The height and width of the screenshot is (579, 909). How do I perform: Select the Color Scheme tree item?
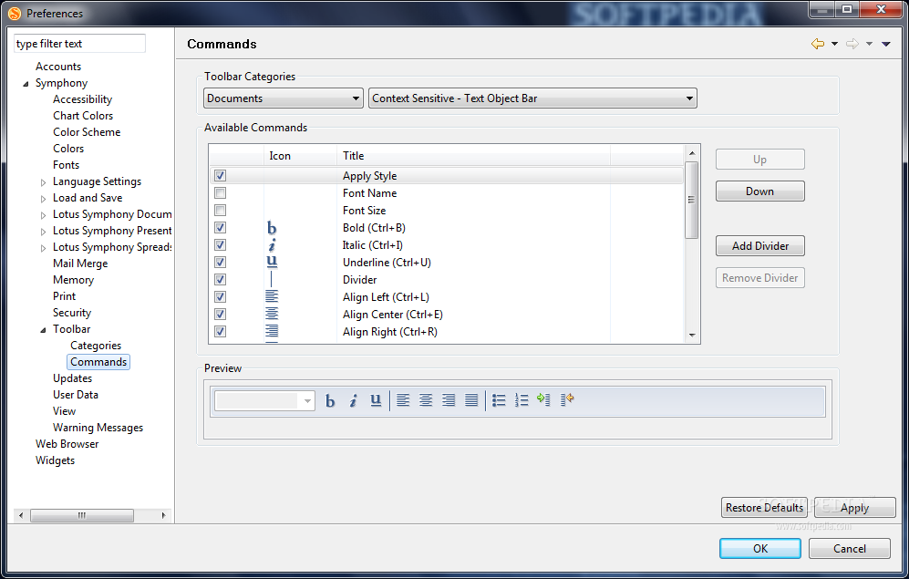coord(87,132)
